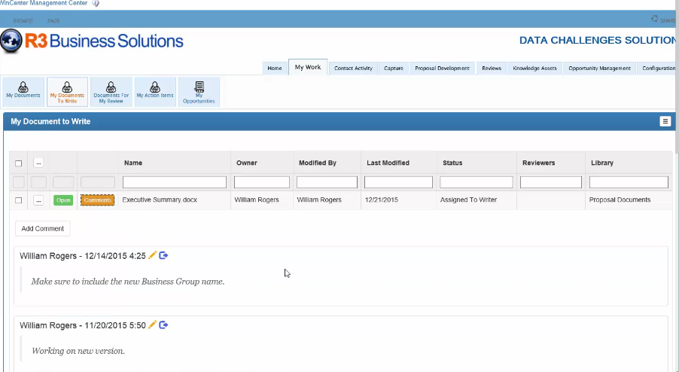Open My Documents To Write tile
Viewport: 679px width, 372px height.
(x=67, y=92)
